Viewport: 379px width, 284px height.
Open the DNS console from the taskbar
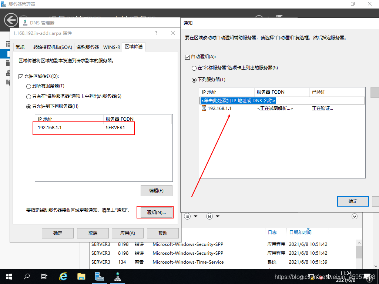pos(118,276)
